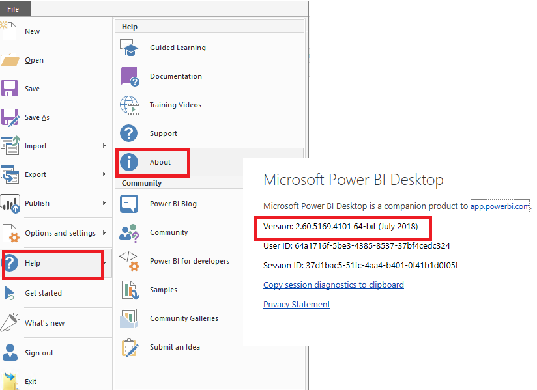
Task: Select Get started menu entry
Action: [44, 293]
